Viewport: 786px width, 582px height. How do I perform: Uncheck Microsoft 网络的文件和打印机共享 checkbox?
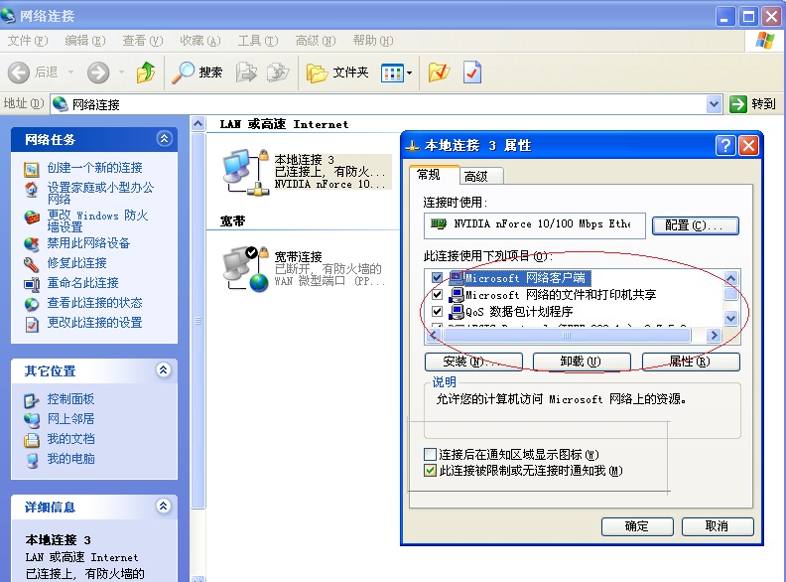coord(437,295)
